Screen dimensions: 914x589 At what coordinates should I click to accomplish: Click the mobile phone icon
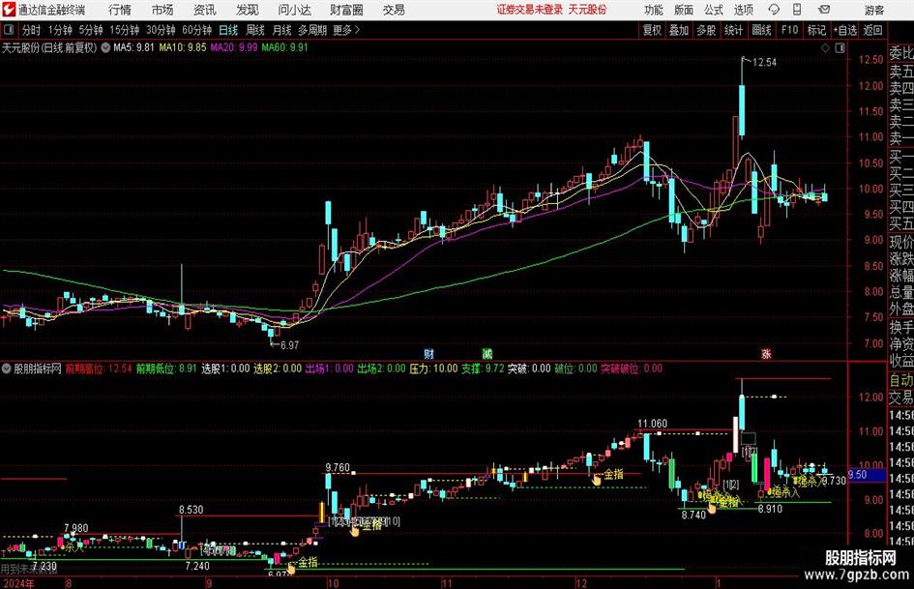(x=797, y=10)
